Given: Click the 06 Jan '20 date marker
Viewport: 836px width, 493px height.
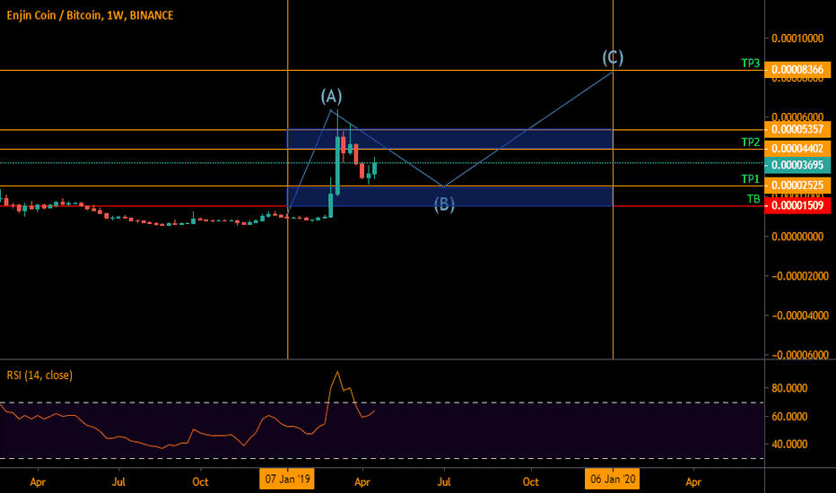Looking at the screenshot, I should 613,480.
